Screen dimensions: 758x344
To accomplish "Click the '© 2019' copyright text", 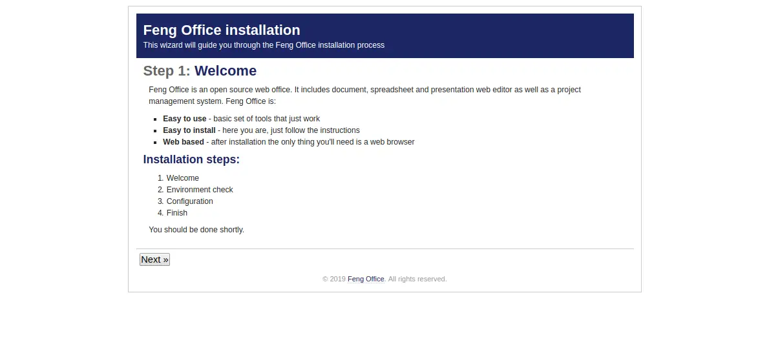I will tap(334, 279).
